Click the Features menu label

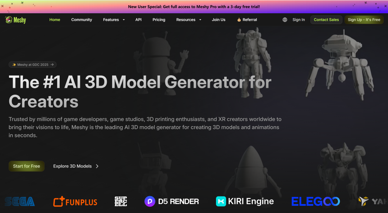pyautogui.click(x=111, y=20)
